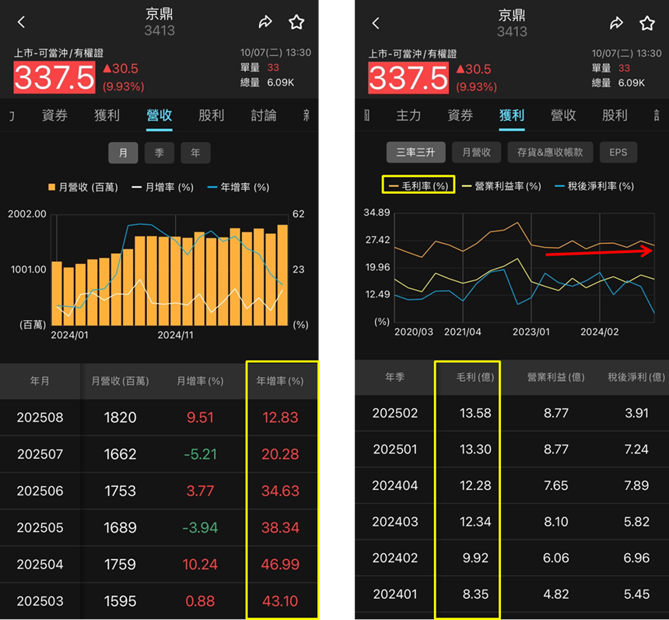Tap the 稅後淨利 (億) column header
Viewport: 669px width, 620px height.
636,377
